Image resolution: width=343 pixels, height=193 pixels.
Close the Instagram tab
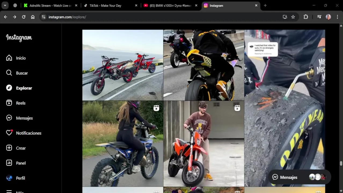click(x=256, y=5)
